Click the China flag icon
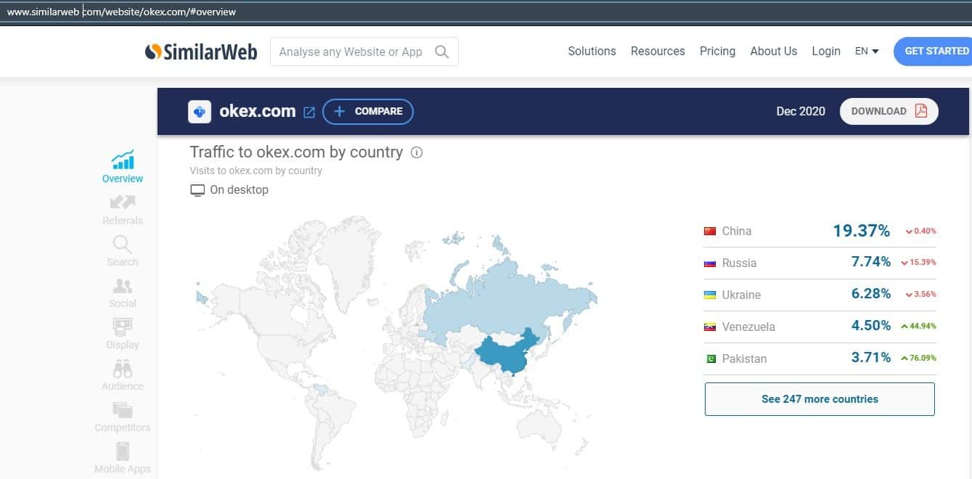Image resolution: width=972 pixels, height=479 pixels. click(x=710, y=231)
